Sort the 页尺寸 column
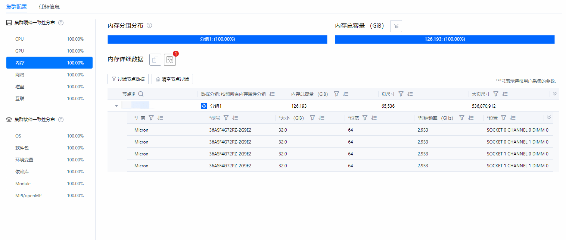The height and width of the screenshot is (240, 566). [410, 94]
